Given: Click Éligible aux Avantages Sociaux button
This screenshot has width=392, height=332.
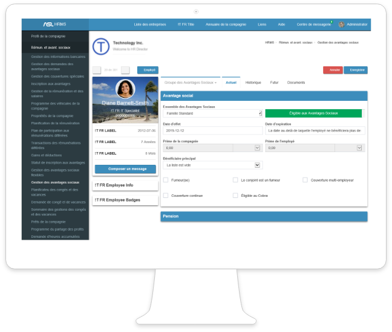Looking at the screenshot, I should click(313, 113).
